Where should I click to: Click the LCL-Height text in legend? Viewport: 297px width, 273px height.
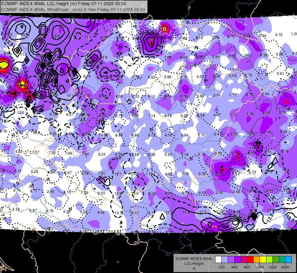[194, 264]
